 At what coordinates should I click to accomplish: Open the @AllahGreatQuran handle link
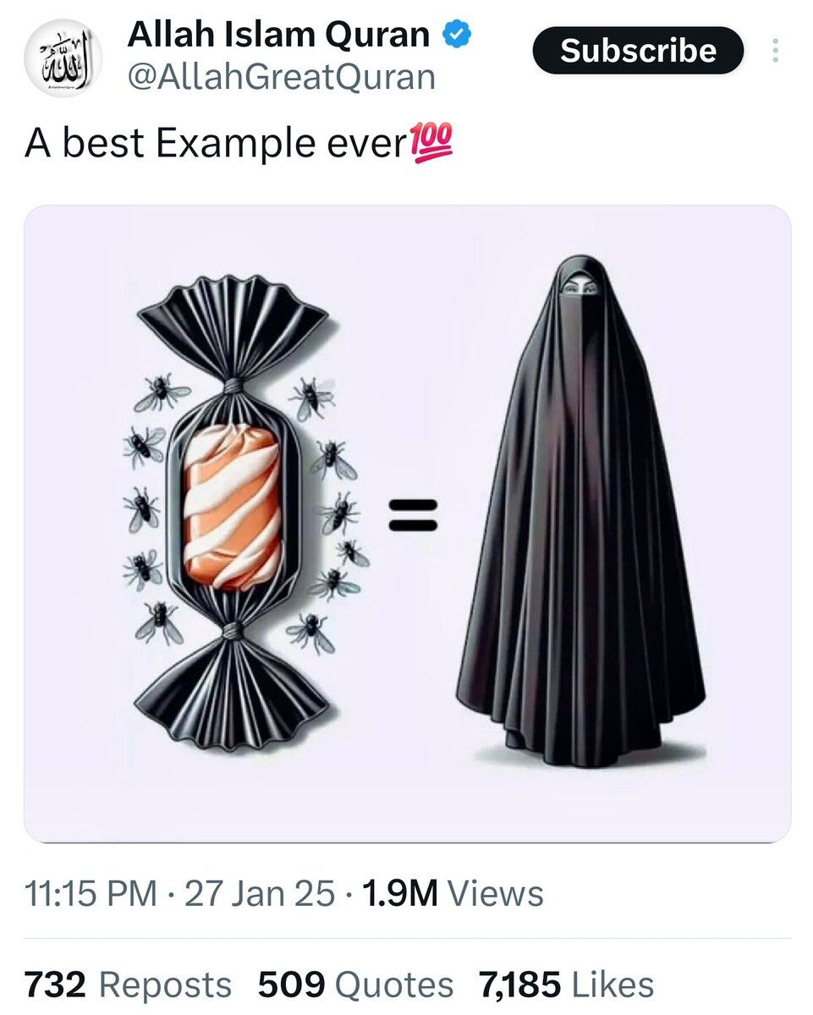pos(281,77)
